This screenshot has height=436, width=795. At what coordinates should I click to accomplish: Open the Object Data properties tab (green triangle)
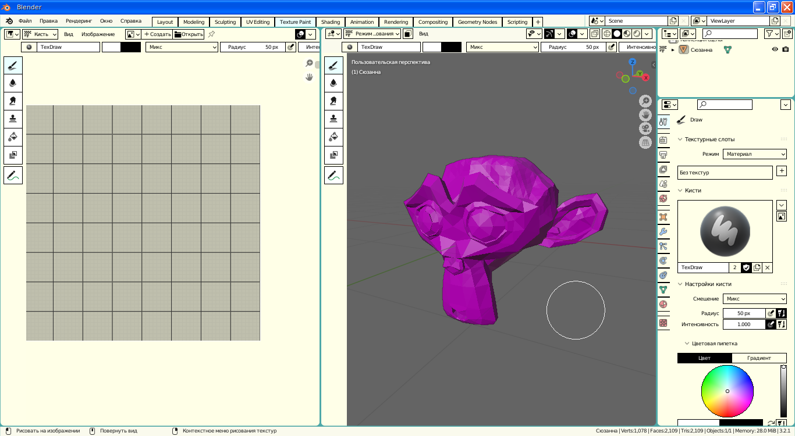pyautogui.click(x=663, y=290)
